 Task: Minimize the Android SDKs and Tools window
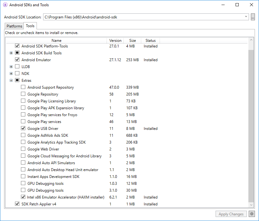(x=223, y=5)
